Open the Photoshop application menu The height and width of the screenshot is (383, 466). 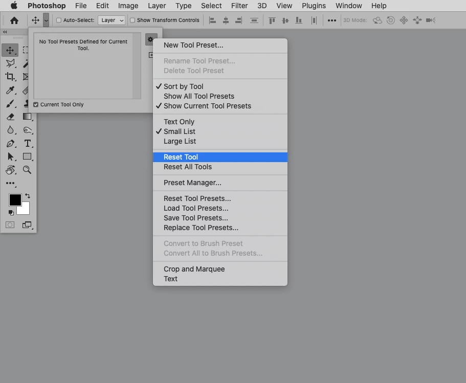coord(47,6)
